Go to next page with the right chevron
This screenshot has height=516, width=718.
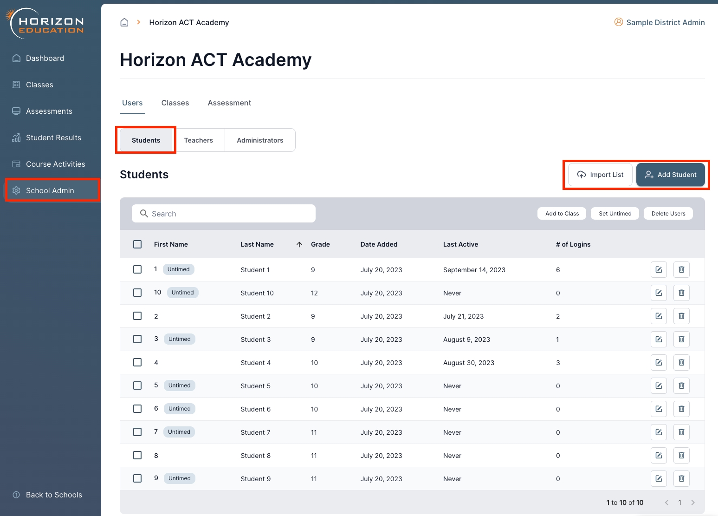click(x=693, y=503)
